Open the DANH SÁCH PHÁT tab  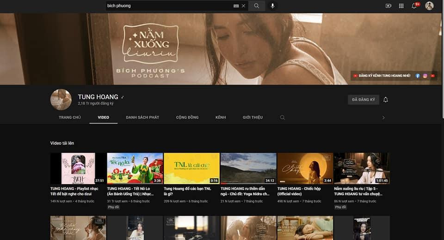tap(142, 118)
